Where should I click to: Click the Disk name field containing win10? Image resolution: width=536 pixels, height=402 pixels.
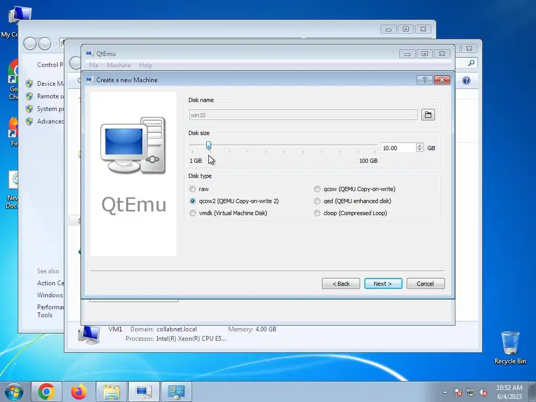[x=303, y=115]
